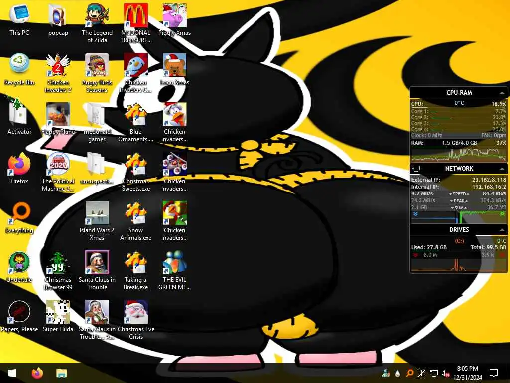Select the unsuspecting folder icon
Image resolution: width=510 pixels, height=383 pixels.
point(97,169)
